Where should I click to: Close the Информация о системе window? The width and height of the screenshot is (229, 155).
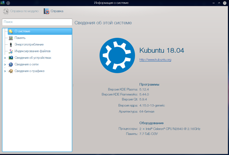click(225, 3)
